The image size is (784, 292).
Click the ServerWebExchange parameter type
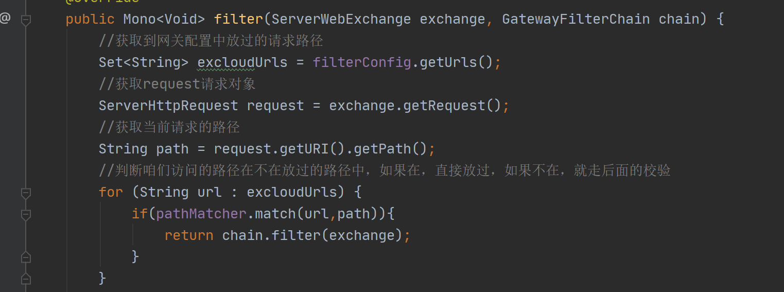[x=341, y=20]
